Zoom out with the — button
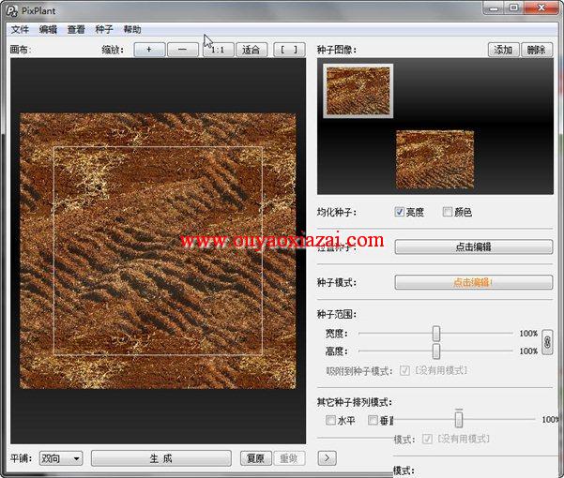Image resolution: width=564 pixels, height=478 pixels. tap(183, 50)
